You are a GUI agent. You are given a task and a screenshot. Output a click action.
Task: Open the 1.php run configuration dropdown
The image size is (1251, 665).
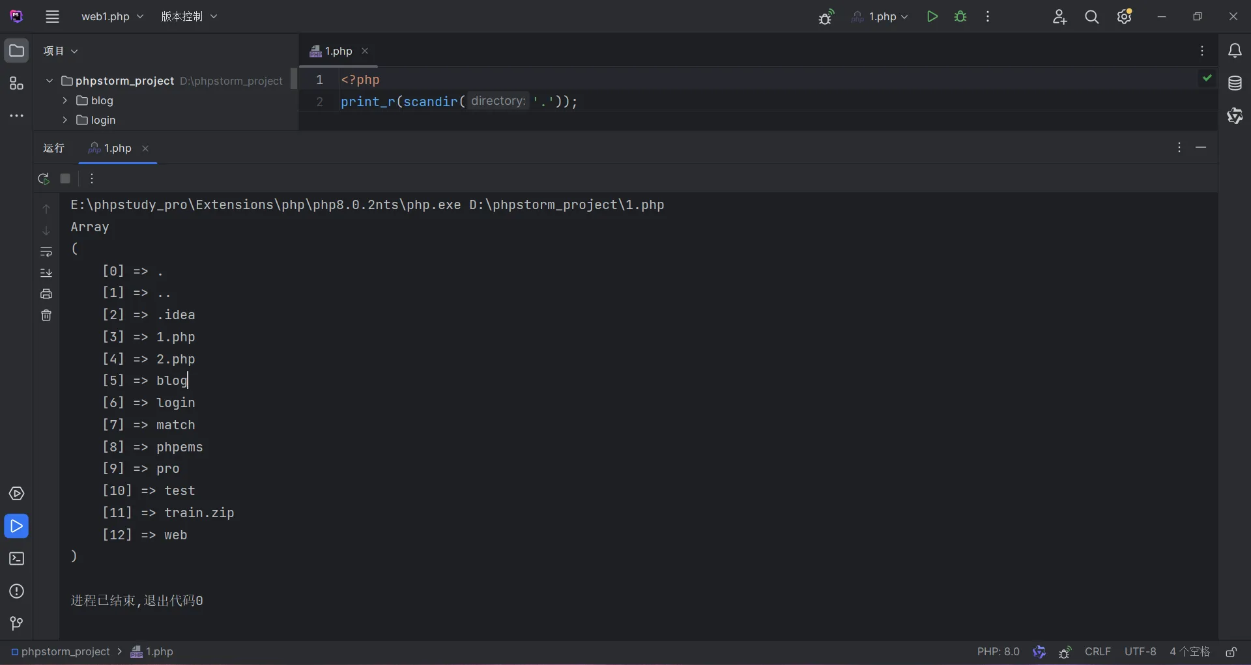click(x=880, y=17)
